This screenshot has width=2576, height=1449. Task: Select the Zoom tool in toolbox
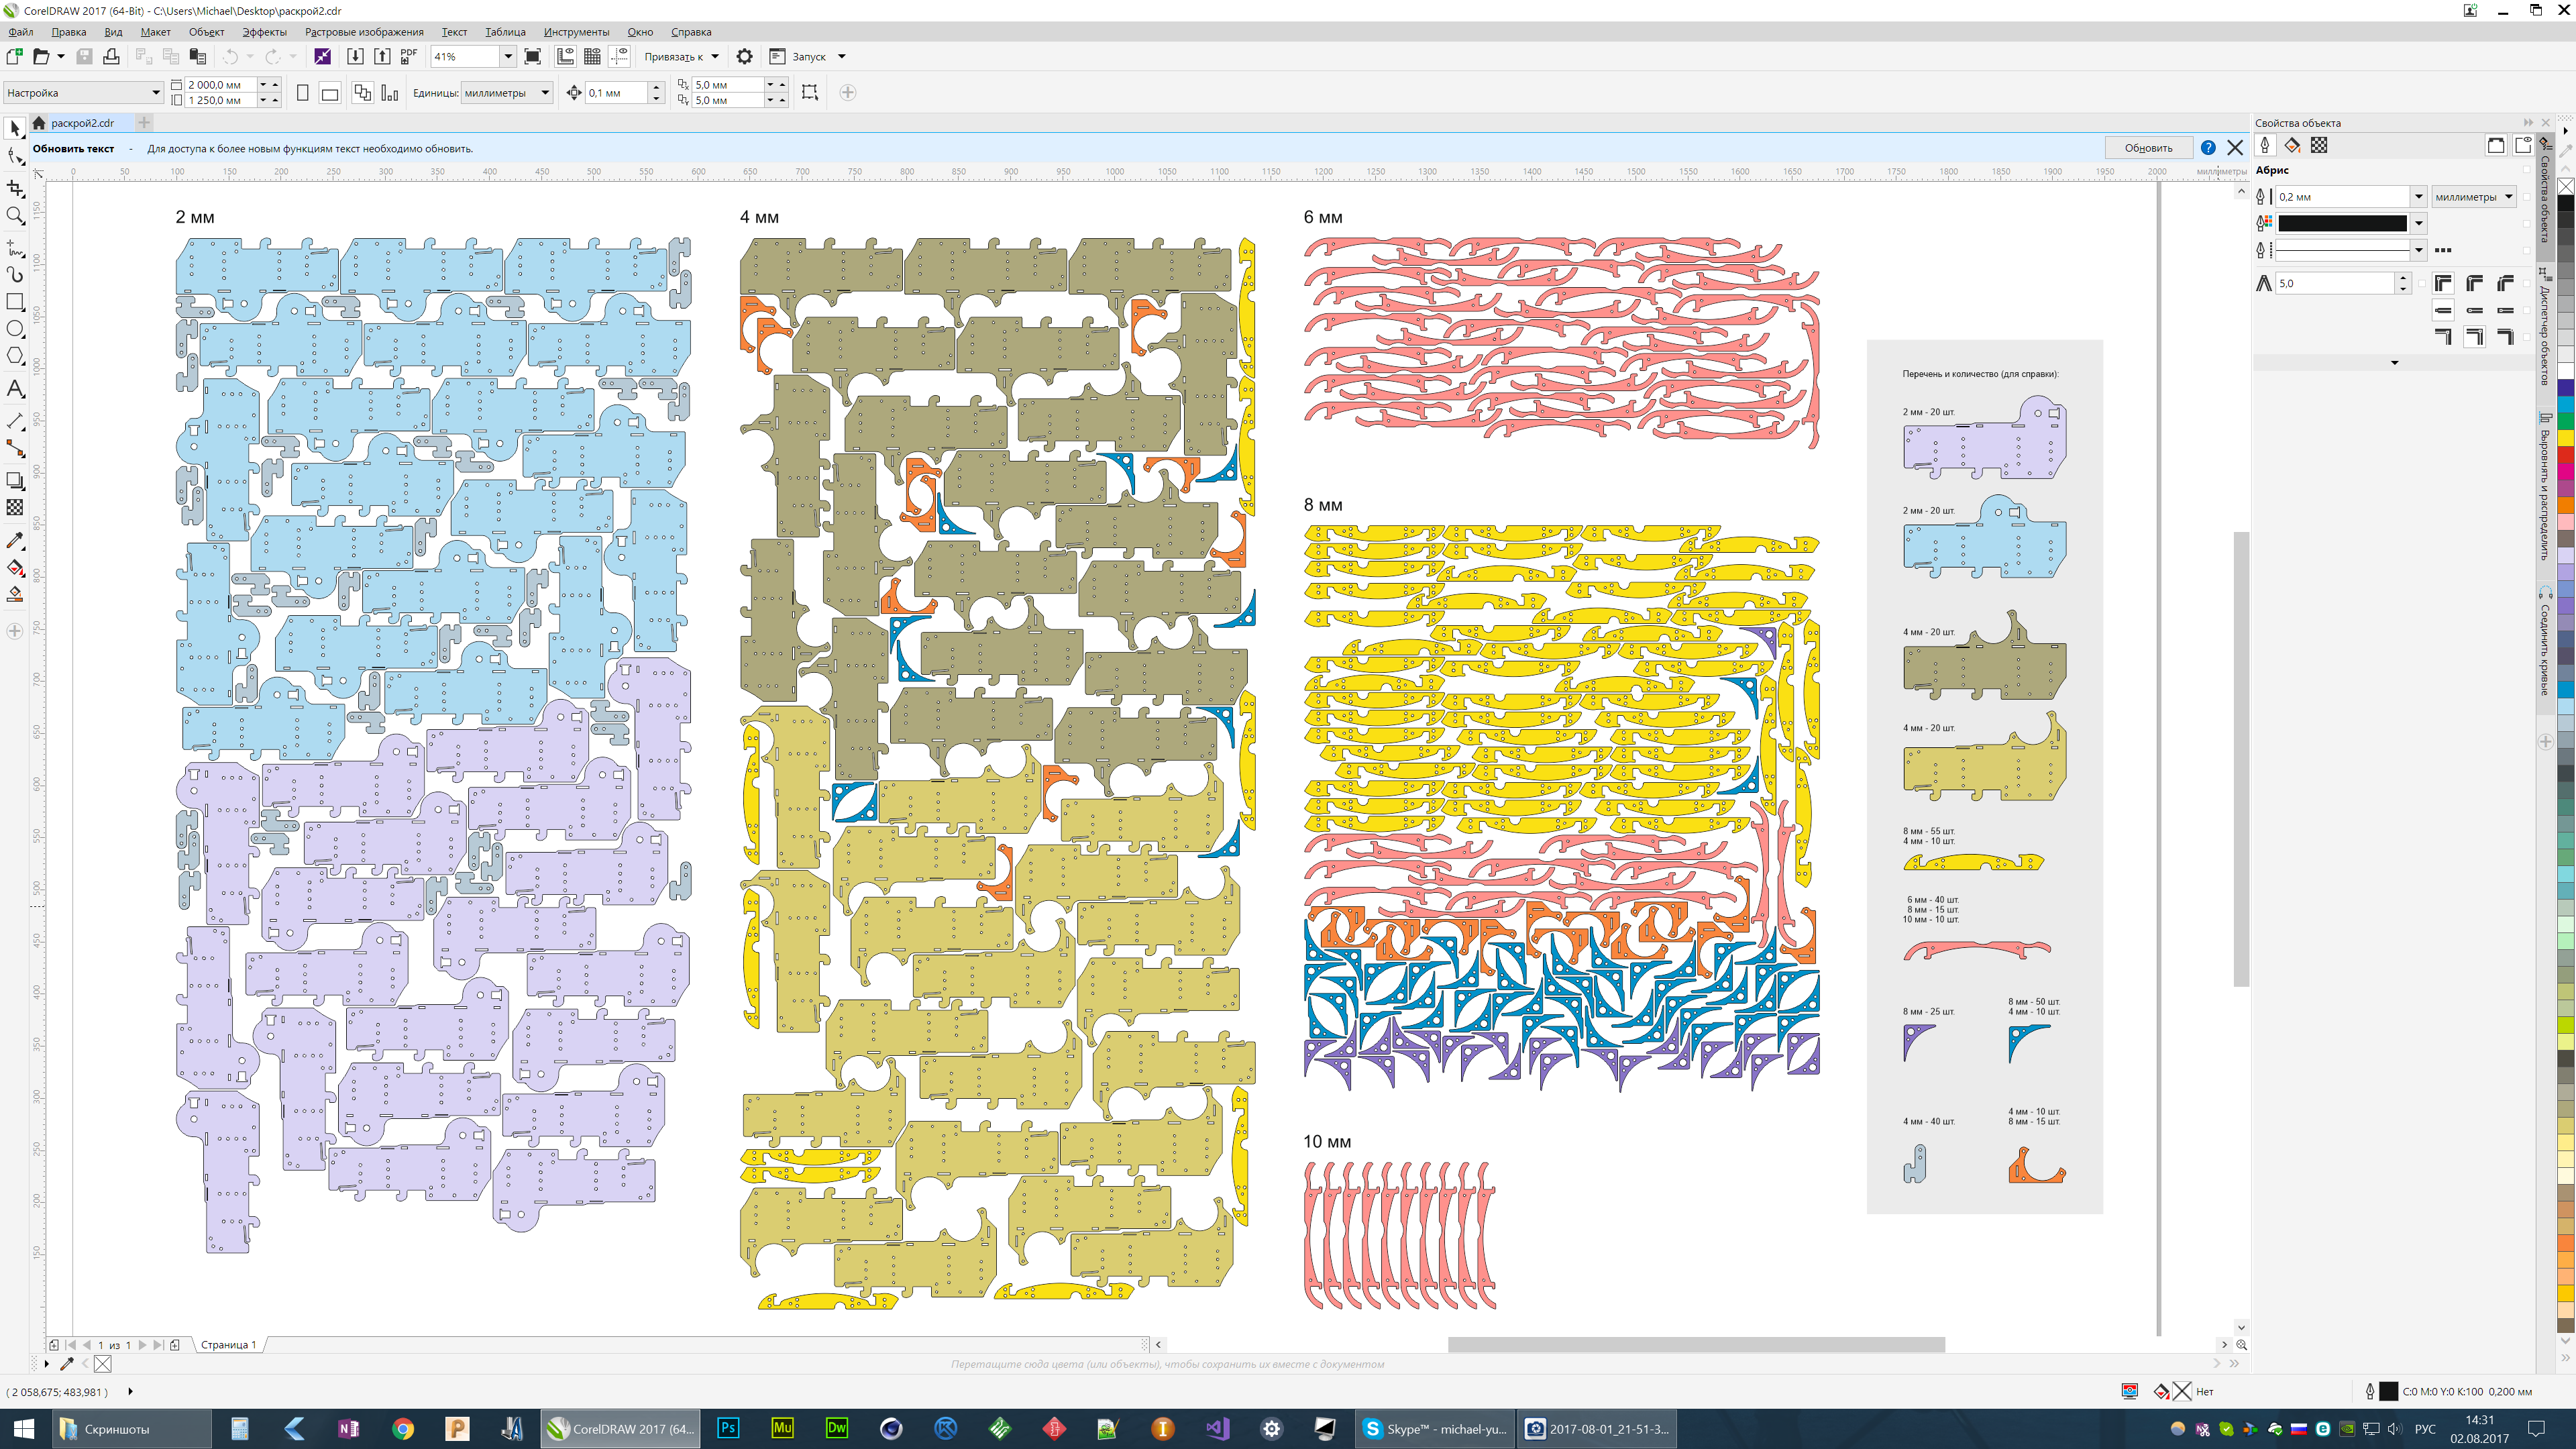tap(15, 216)
